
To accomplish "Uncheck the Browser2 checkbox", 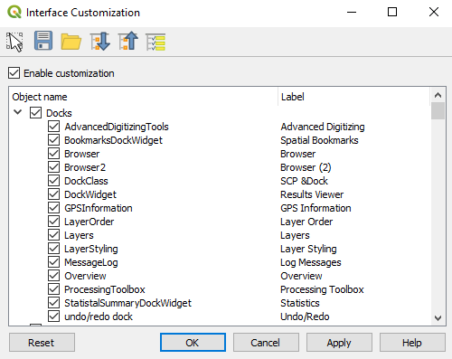I will click(x=53, y=167).
